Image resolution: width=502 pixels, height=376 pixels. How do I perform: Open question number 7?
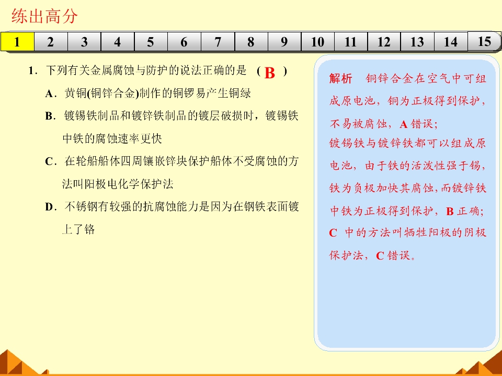tap(218, 42)
